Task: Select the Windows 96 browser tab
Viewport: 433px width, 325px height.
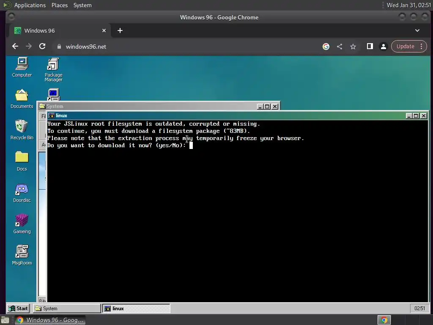Action: click(60, 30)
